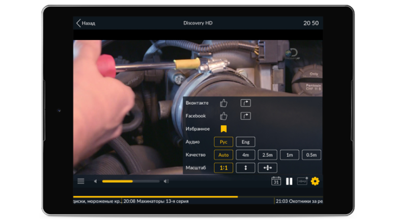Open the calendar schedule icon
Viewport: 396px width, 223px height.
click(276, 181)
